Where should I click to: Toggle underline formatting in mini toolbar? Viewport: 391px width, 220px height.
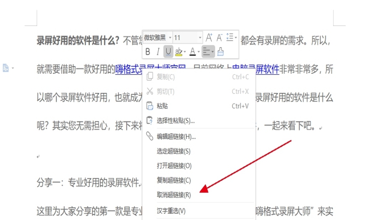(169, 51)
